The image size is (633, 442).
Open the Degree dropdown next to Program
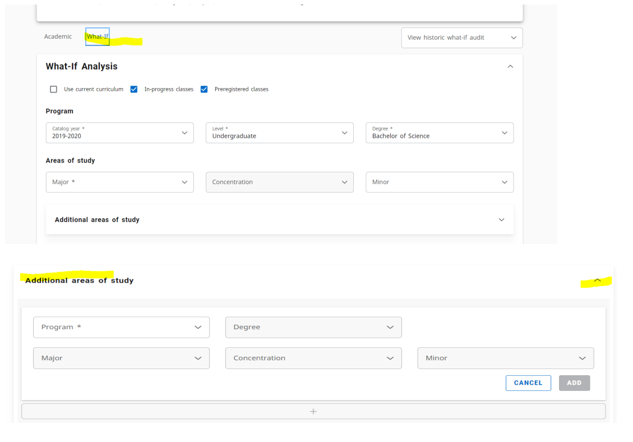click(313, 327)
